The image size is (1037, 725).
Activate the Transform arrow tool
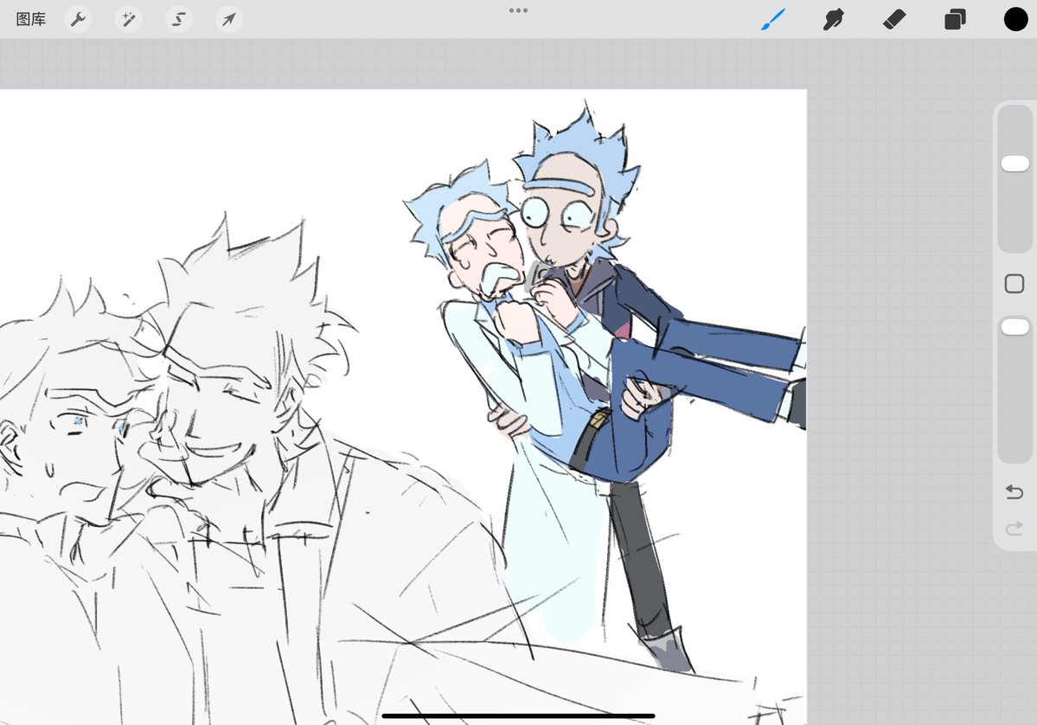(x=229, y=19)
